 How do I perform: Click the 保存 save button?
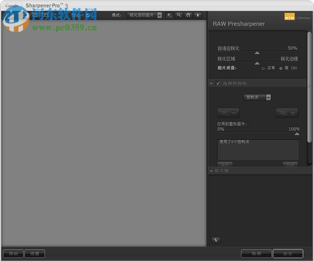tap(288, 254)
